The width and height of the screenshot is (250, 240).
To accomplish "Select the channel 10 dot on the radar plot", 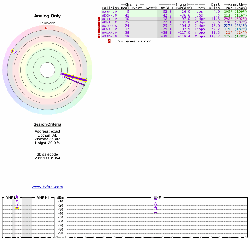I will pos(12,51).
